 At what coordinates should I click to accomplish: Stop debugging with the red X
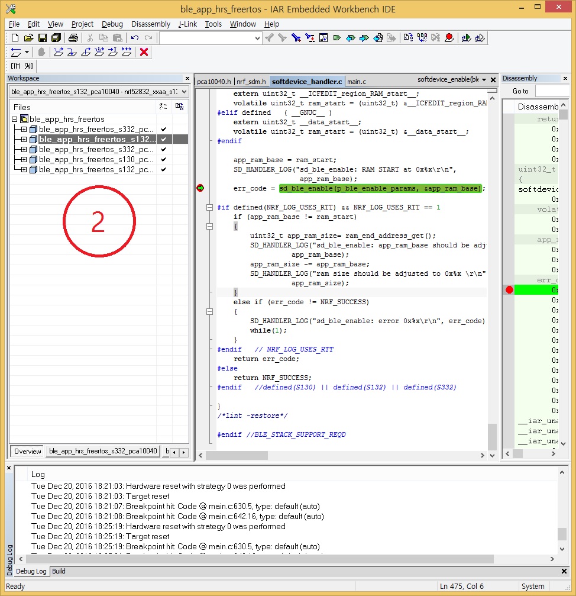144,52
